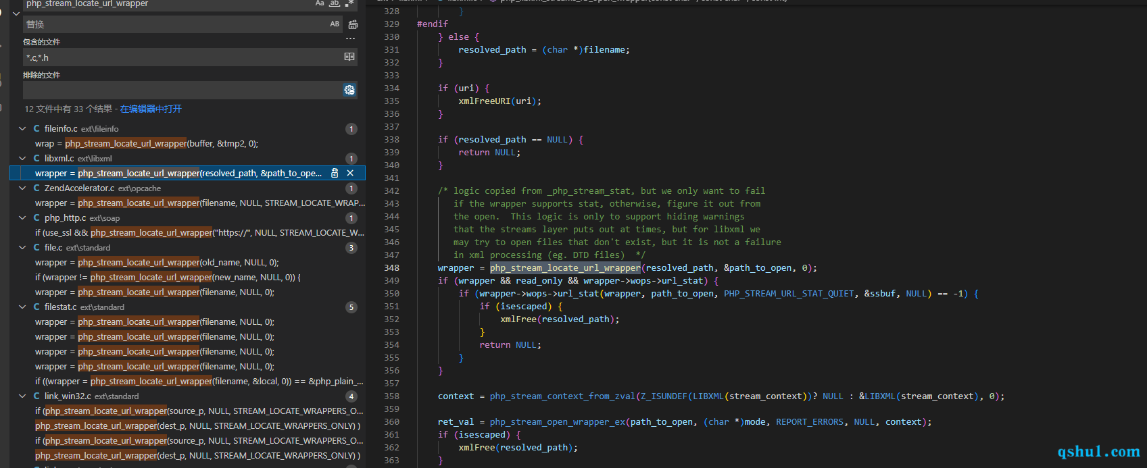Open file.c third match with 'filename, NULL, 0'
This screenshot has width=1147, height=468.
(x=155, y=292)
